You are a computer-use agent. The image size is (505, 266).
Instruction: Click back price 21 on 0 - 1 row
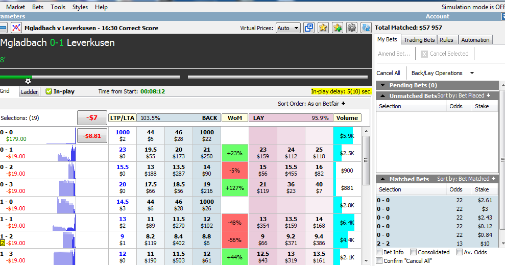pyautogui.click(x=207, y=153)
